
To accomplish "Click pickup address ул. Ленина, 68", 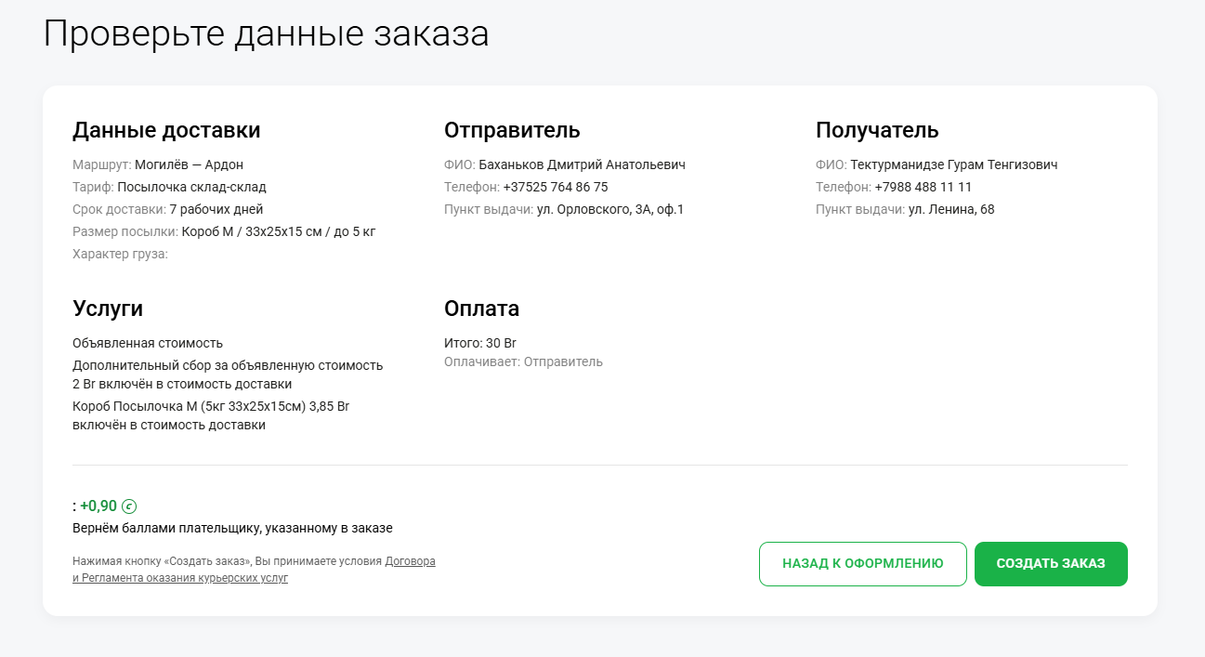I will click(951, 209).
